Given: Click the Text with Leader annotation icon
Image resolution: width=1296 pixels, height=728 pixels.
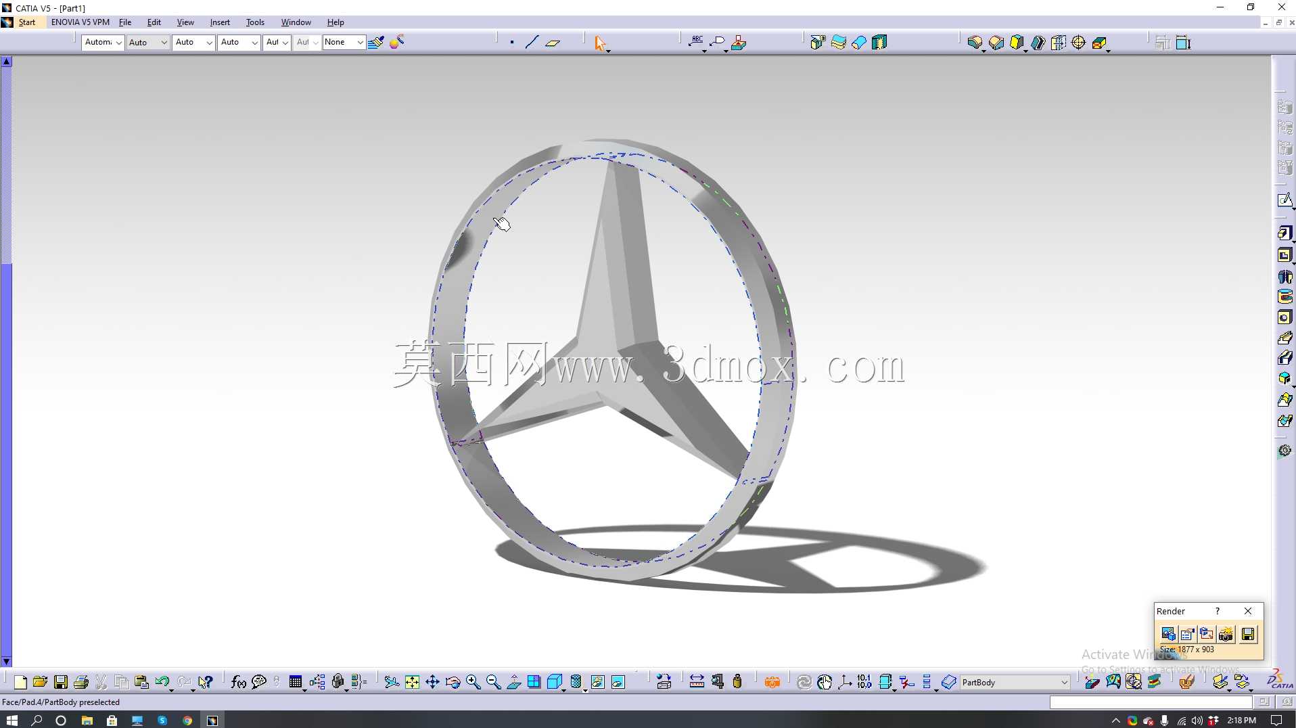Looking at the screenshot, I should pos(696,42).
